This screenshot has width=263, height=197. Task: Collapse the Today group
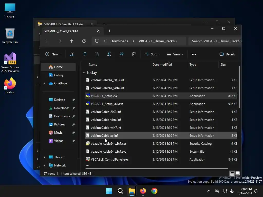point(84,73)
